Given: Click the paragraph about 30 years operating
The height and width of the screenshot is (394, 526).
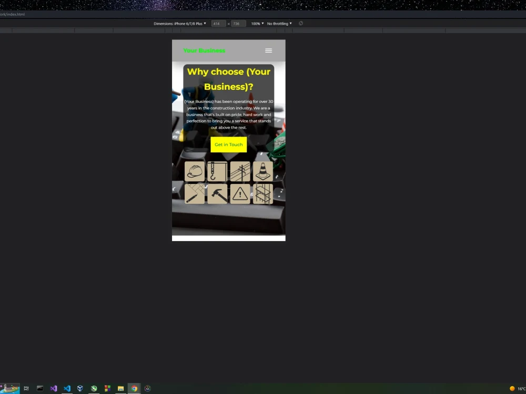Looking at the screenshot, I should [228, 114].
